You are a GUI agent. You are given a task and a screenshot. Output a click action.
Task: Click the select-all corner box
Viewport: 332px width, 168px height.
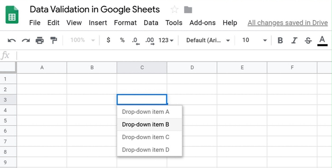tap(8, 67)
